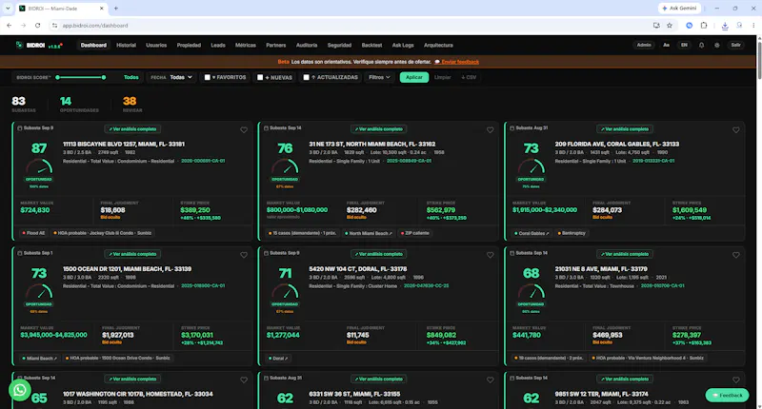
Task: Adjust BIDROI Score slider right handle
Action: click(104, 77)
